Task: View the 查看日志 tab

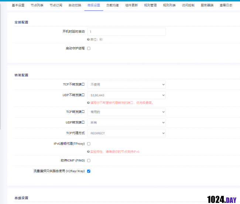Action: 226,6
